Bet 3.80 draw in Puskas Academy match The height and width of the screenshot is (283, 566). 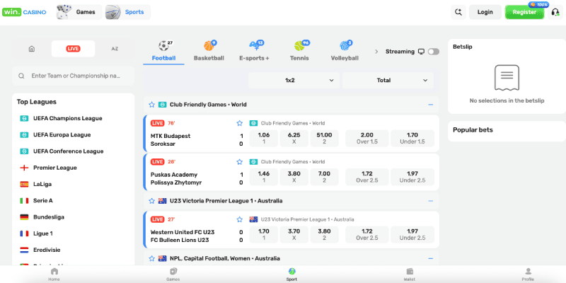[294, 177]
